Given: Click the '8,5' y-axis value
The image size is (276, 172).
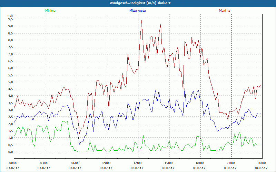Looking at the screenshot, I should [11, 33].
